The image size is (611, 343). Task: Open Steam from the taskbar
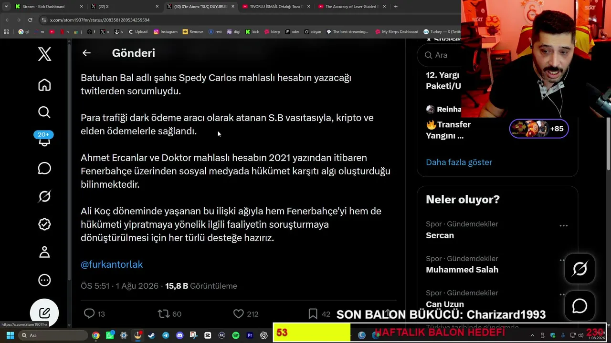point(152,335)
